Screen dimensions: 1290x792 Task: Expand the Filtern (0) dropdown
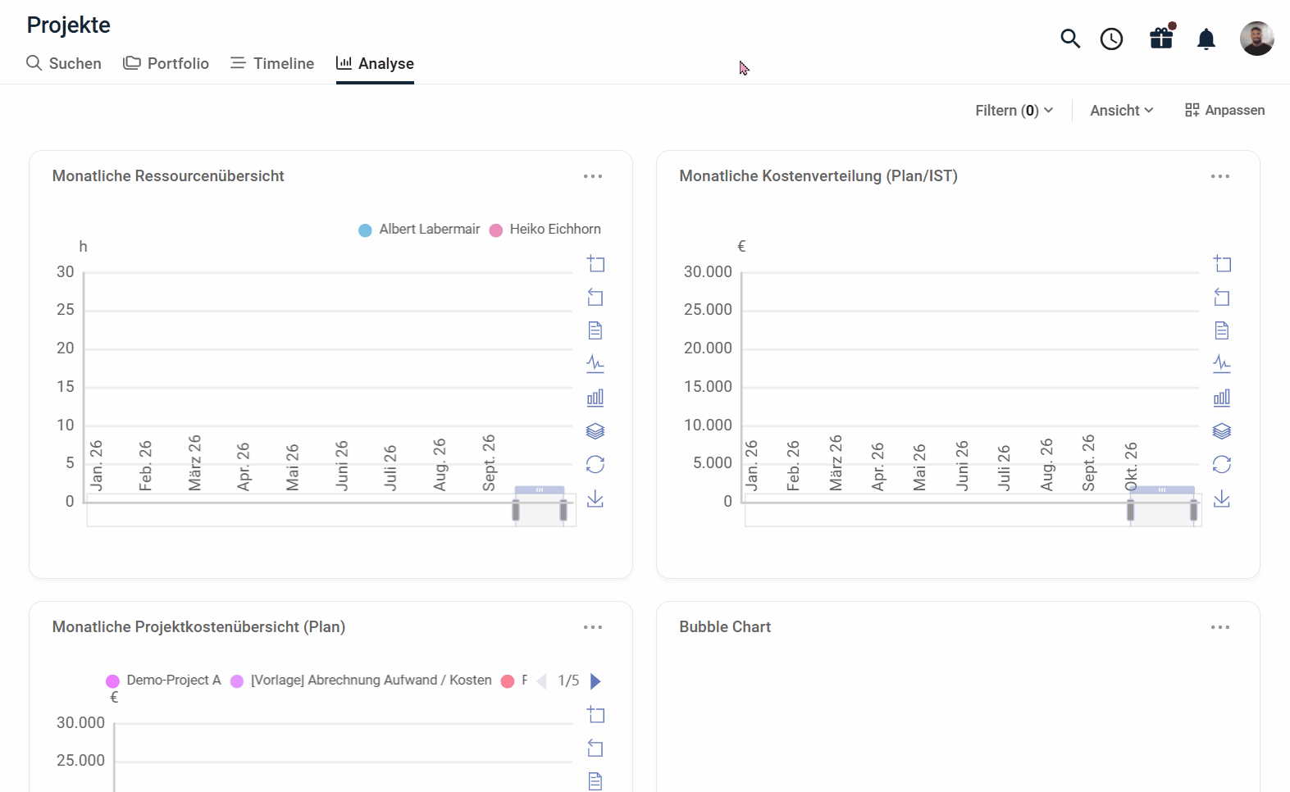(x=1014, y=110)
